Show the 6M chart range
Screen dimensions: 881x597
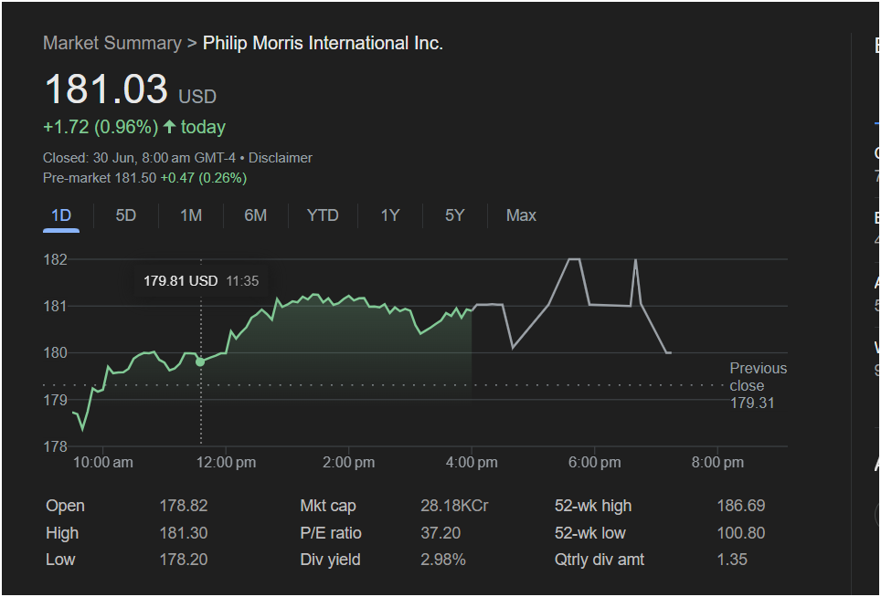tap(256, 215)
